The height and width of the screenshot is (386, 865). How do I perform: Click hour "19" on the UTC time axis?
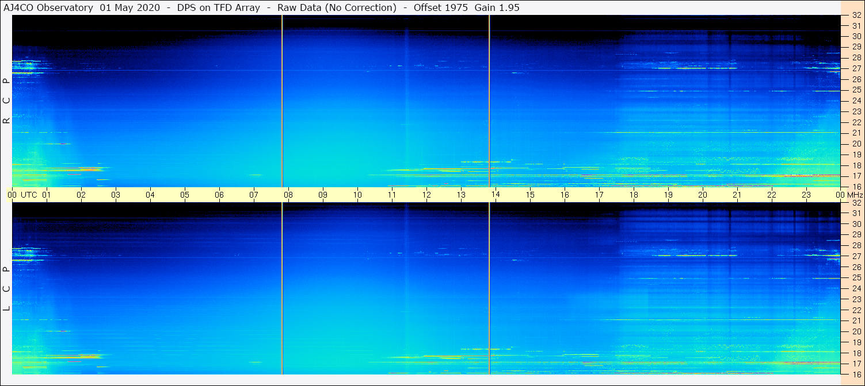point(668,195)
